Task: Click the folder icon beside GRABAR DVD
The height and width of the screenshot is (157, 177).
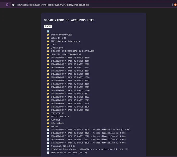Action: click(48, 48)
